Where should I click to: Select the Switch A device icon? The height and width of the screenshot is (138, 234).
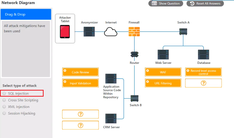(183, 32)
